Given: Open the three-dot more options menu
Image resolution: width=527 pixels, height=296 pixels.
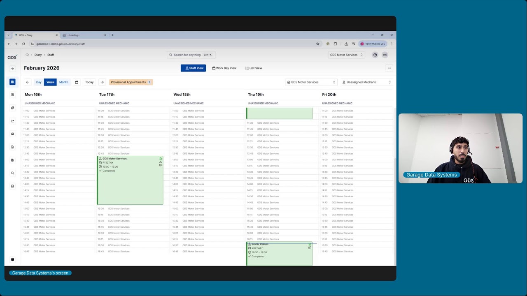Looking at the screenshot, I should point(389,68).
